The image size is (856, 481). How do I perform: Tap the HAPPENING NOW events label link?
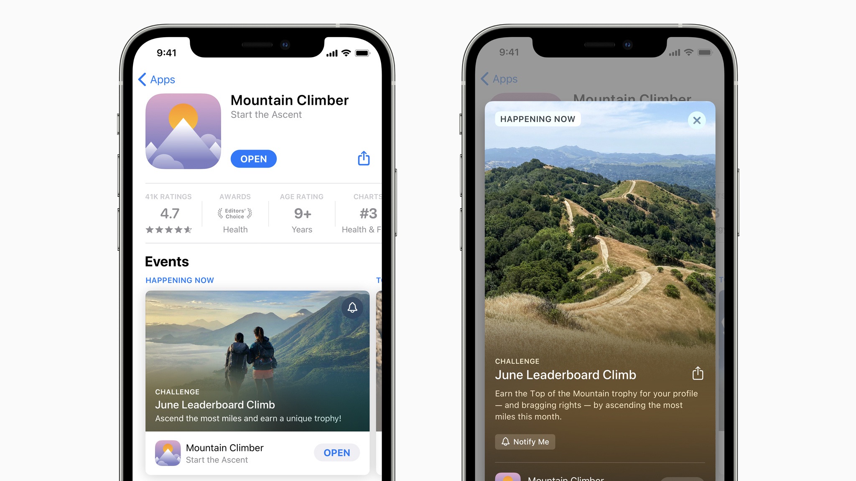[180, 280]
